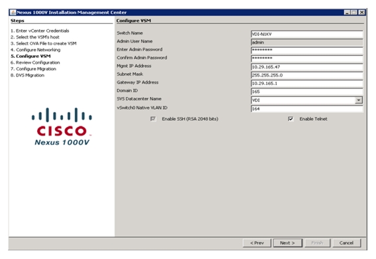Maximize the Installation Management Center window
This screenshot has height=259, width=376.
(x=354, y=12)
